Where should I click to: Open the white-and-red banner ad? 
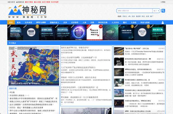click(95, 33)
